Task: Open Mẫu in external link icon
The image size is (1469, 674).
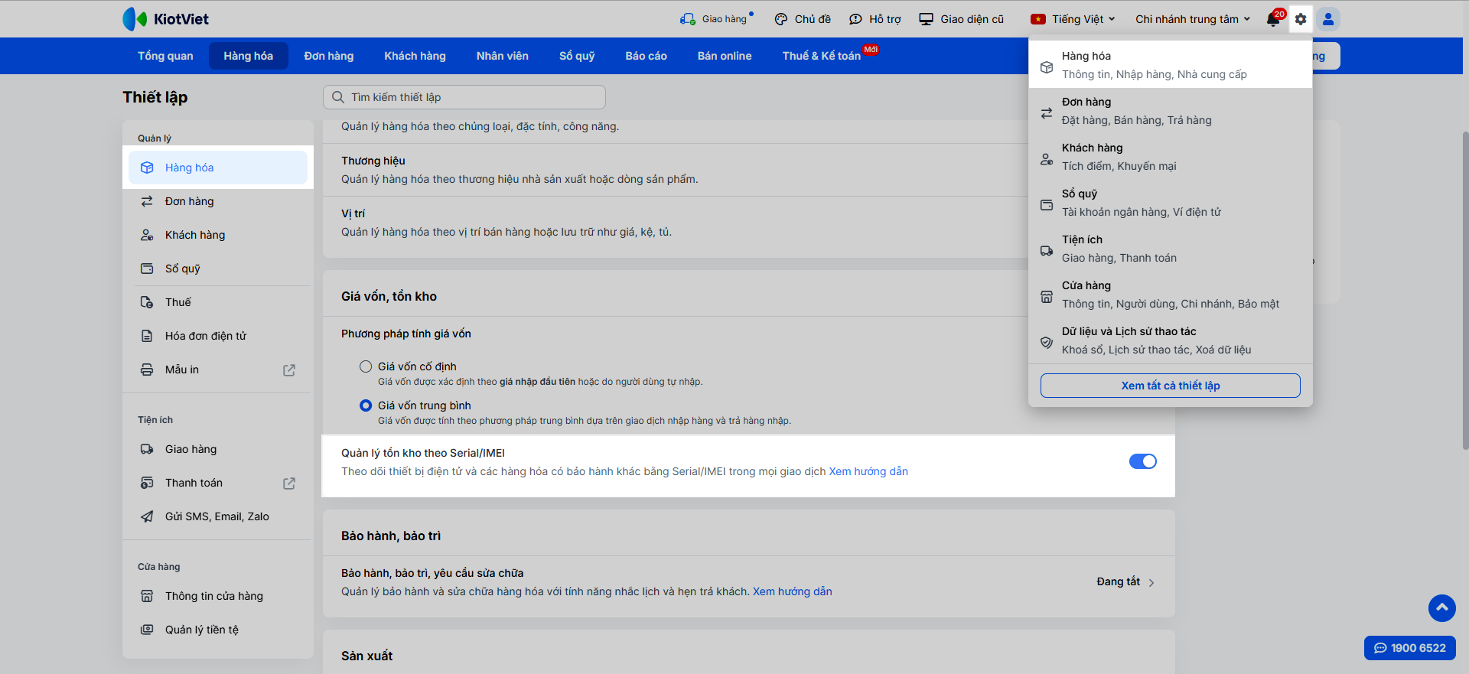Action: pyautogui.click(x=289, y=370)
